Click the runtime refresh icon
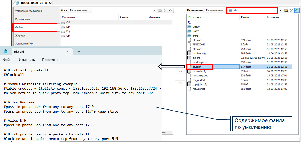Viewport: 301px width, 142px height. coord(297,10)
